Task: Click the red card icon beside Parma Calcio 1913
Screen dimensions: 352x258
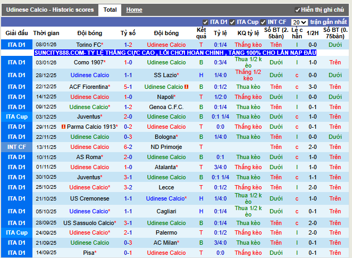Action: 63,127
